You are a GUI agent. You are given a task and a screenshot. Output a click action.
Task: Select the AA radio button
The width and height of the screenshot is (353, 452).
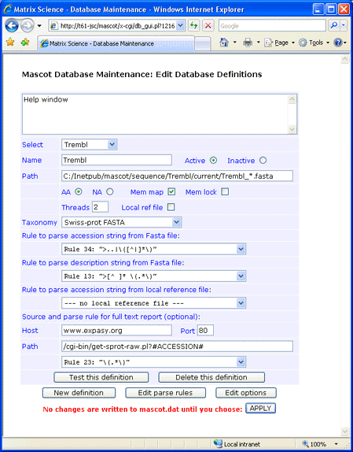[79, 191]
